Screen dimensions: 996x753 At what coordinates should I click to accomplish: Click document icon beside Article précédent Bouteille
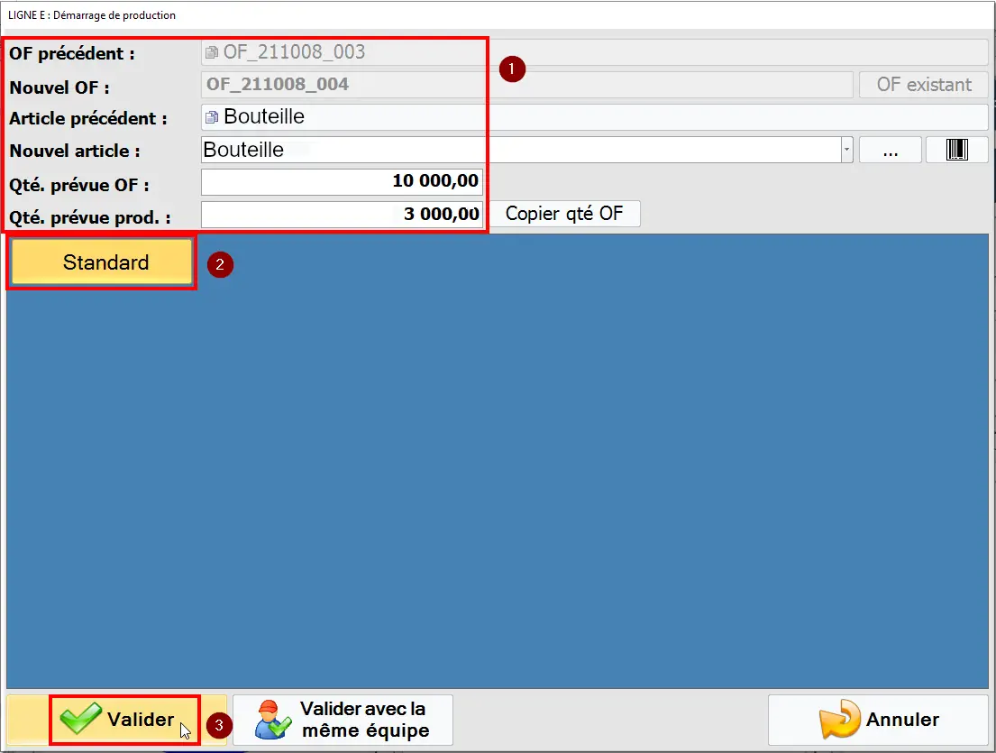tap(212, 117)
